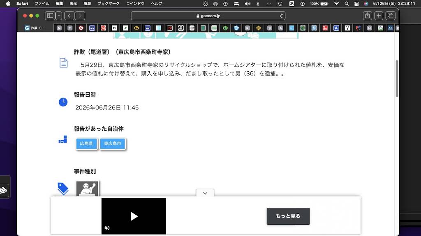Open Spotlight search
The width and height of the screenshot is (421, 236).
(x=347, y=4)
